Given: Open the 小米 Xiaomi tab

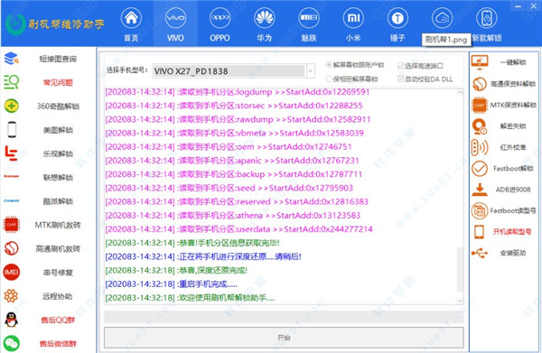Looking at the screenshot, I should 353,24.
